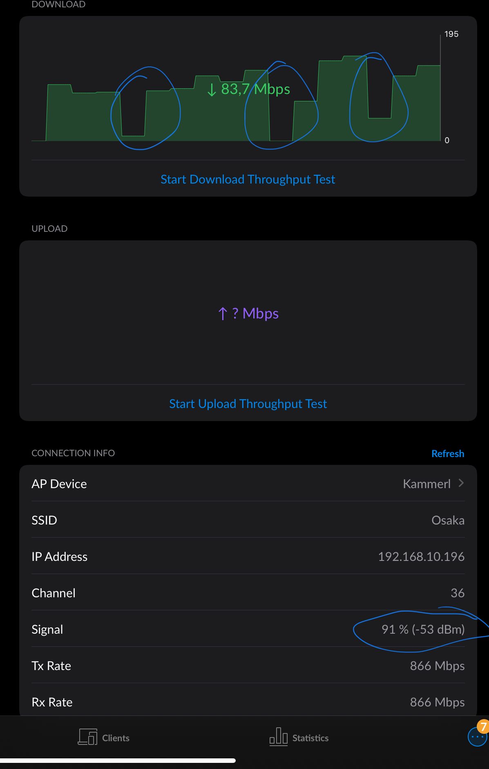Open the Clients tab
This screenshot has width=489, height=769.
104,738
